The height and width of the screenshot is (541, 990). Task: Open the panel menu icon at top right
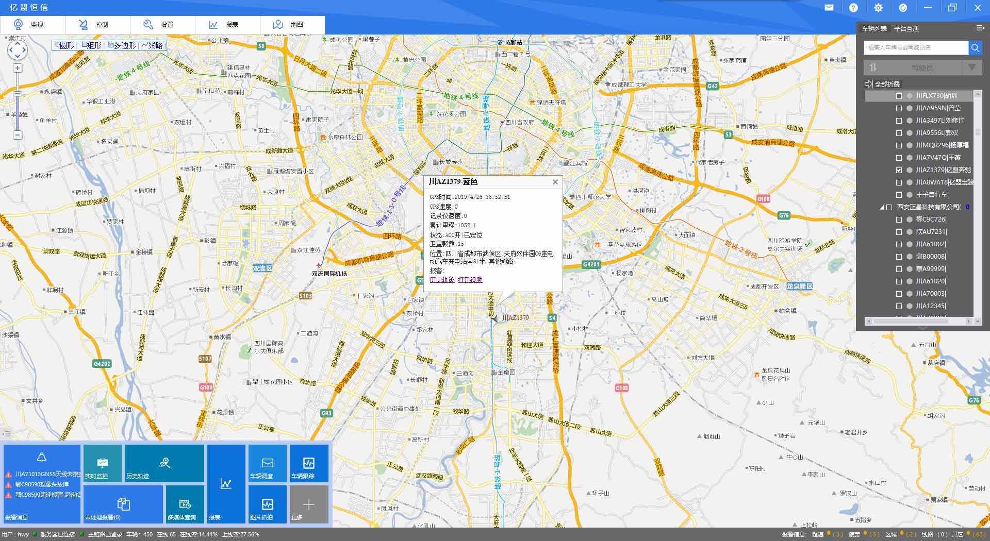pyautogui.click(x=980, y=28)
